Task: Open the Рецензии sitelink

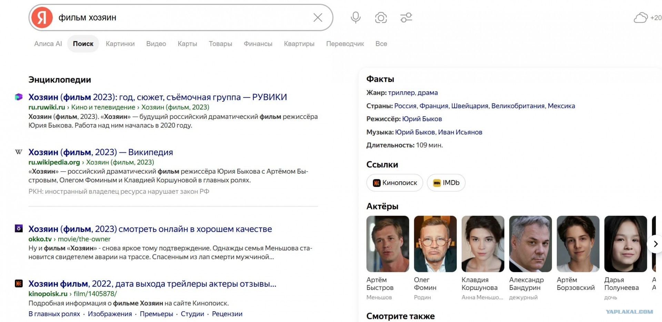Action: coord(227,314)
